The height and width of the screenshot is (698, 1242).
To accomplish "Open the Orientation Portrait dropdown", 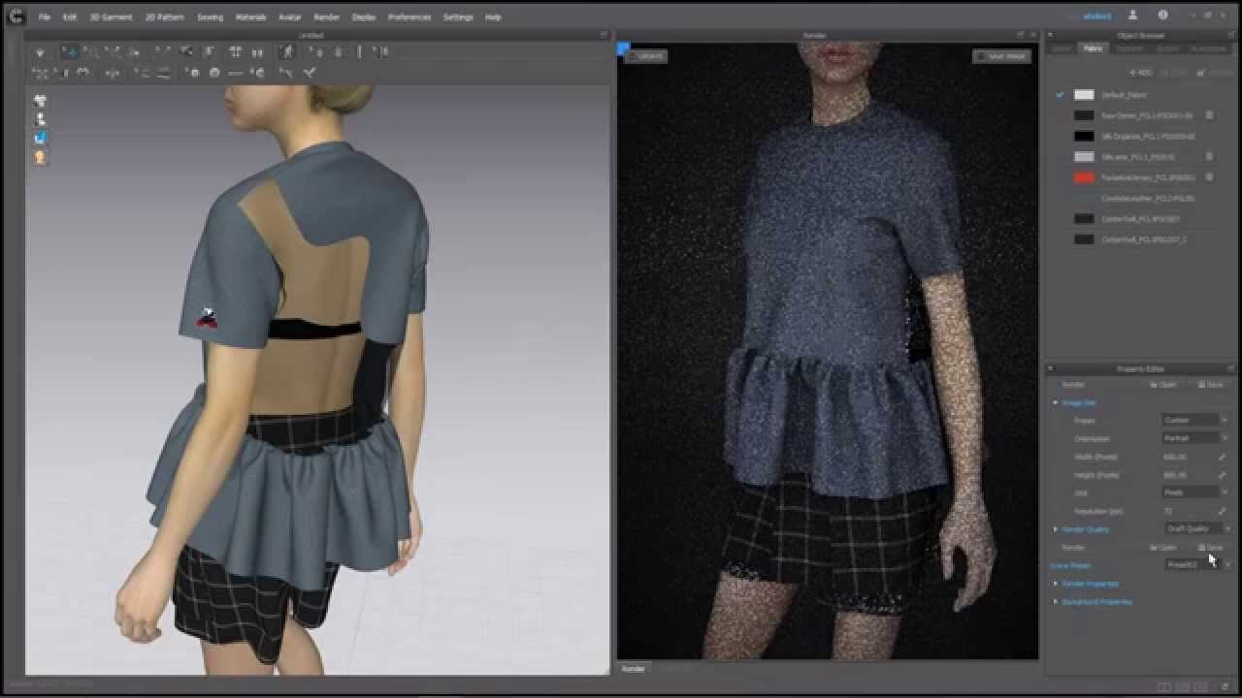I will (x=1195, y=438).
